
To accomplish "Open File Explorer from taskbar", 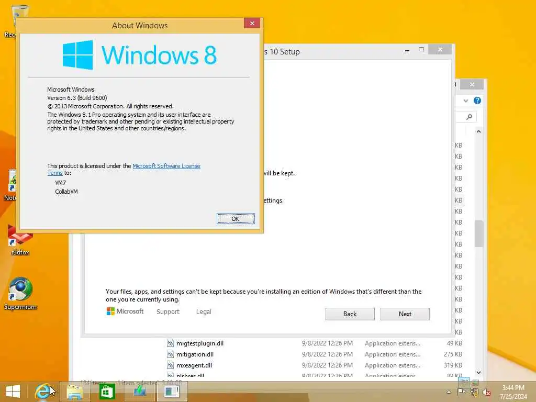I will (x=74, y=392).
